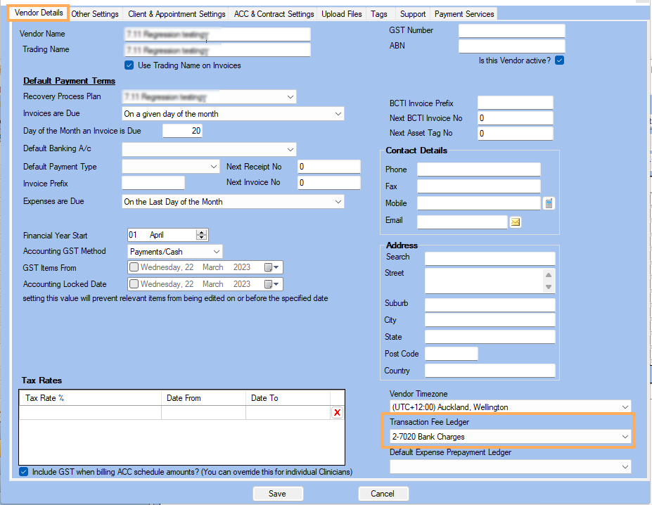Open the Support tab
Image resolution: width=652 pixels, height=505 pixels.
412,14
